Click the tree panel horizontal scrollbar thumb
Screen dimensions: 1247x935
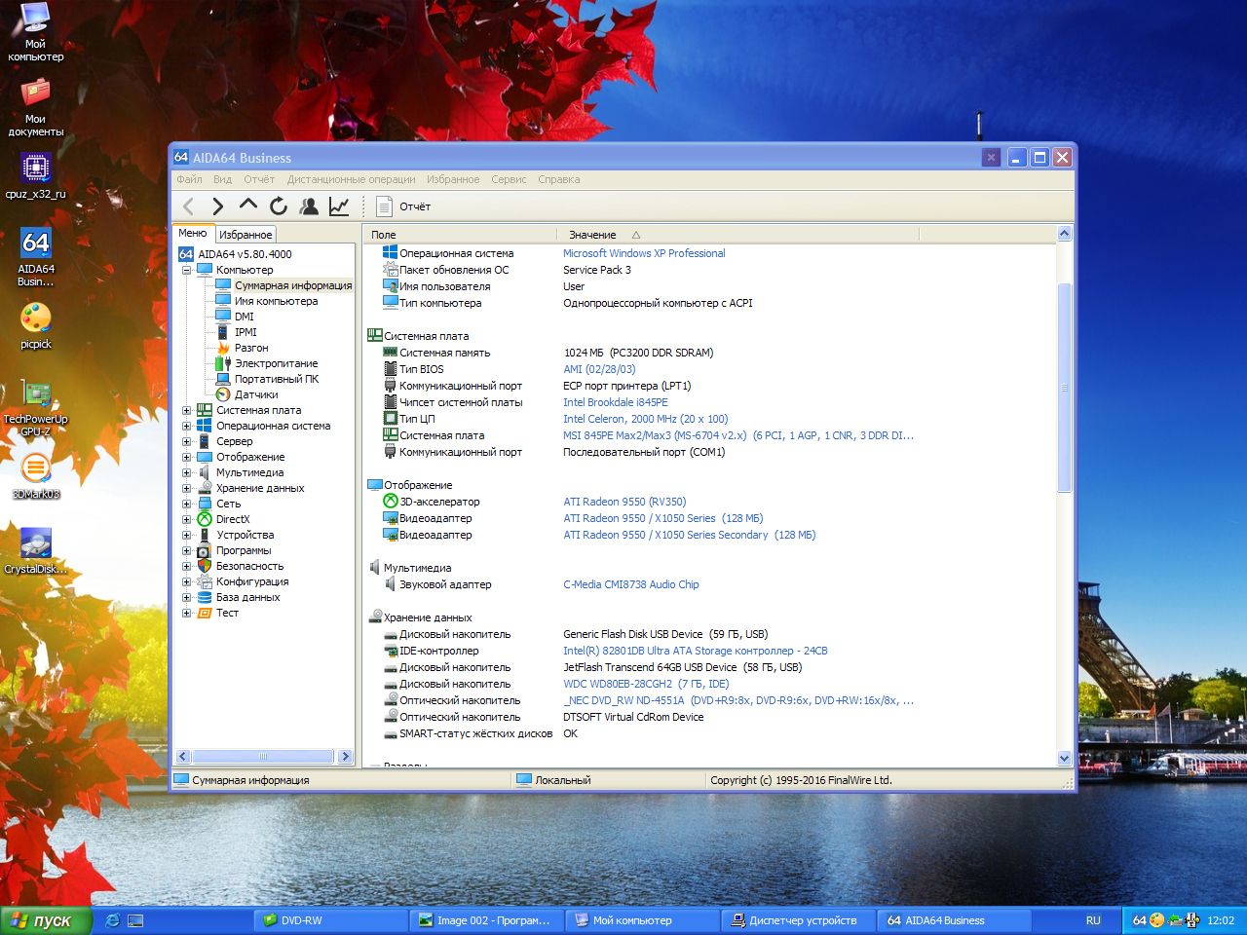(262, 756)
